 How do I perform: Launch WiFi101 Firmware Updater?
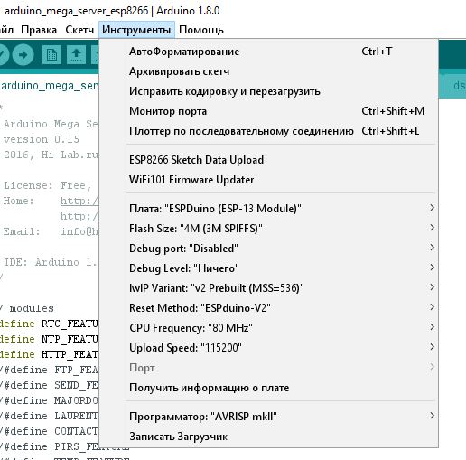pyautogui.click(x=268, y=180)
